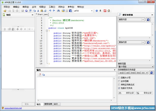Image resolution: width=156 pixels, height=111 pixels.
Task: Click the open folder toolbar icon
Action: (x=5, y=11)
